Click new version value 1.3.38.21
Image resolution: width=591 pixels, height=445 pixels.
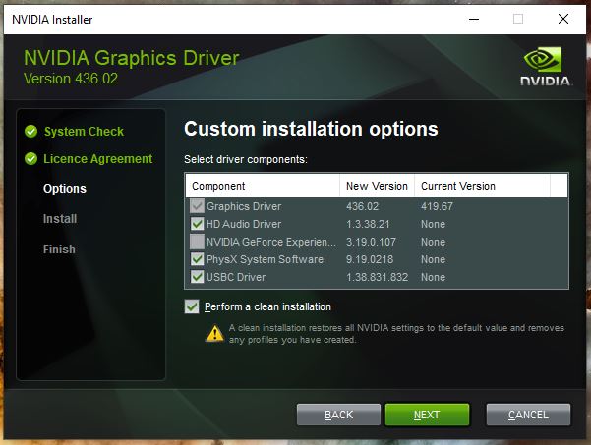(368, 224)
